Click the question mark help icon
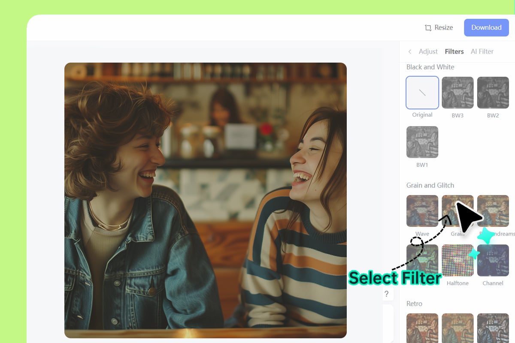 (386, 294)
